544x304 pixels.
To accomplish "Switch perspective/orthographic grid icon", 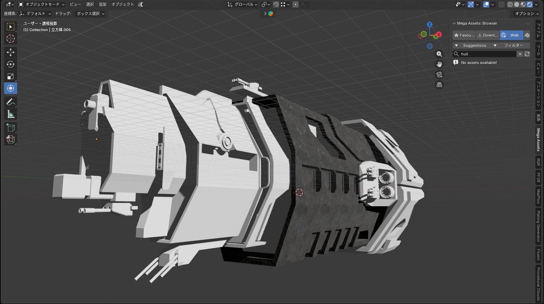I will 439,85.
